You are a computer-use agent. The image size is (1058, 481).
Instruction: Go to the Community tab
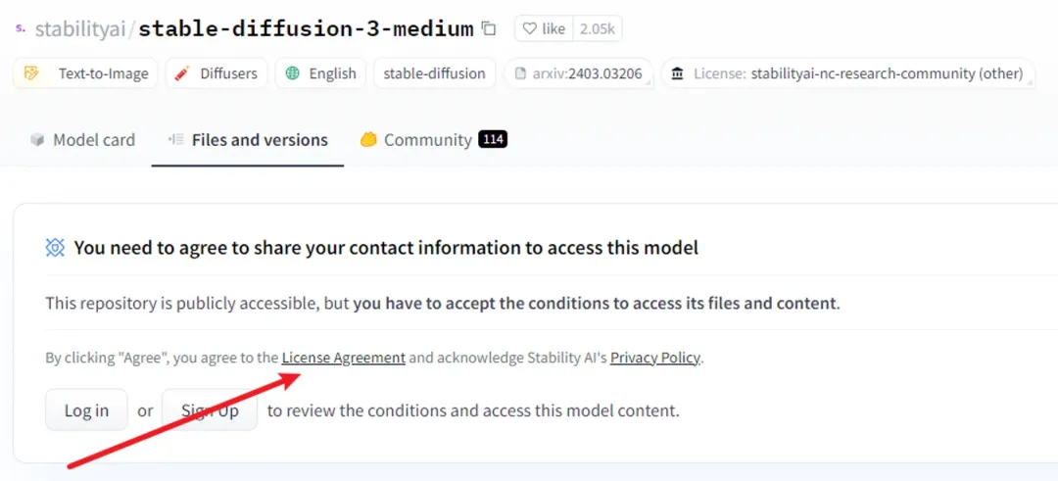point(432,140)
